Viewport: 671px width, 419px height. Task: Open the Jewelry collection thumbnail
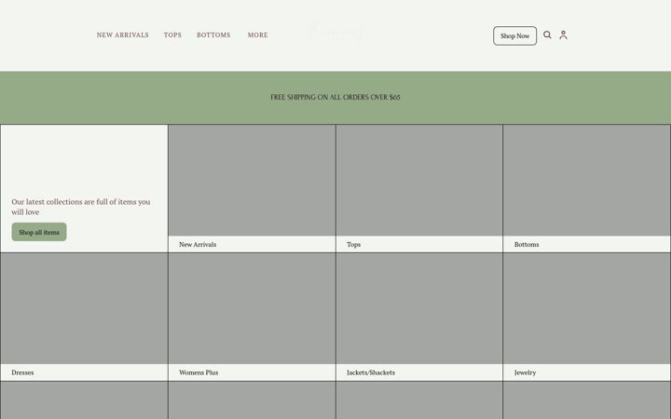(587, 309)
